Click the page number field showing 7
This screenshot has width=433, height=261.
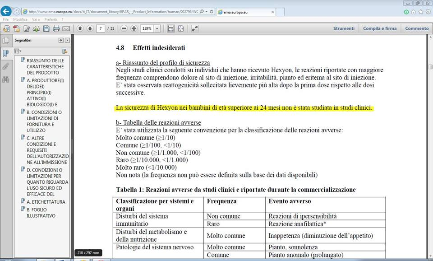tap(101, 28)
